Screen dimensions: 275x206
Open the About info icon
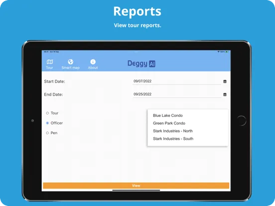(93, 62)
